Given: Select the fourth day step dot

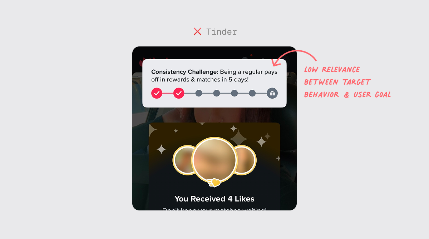Looking at the screenshot, I should (x=217, y=93).
